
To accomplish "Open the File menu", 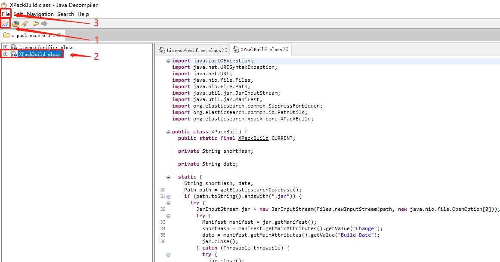I will (x=6, y=14).
